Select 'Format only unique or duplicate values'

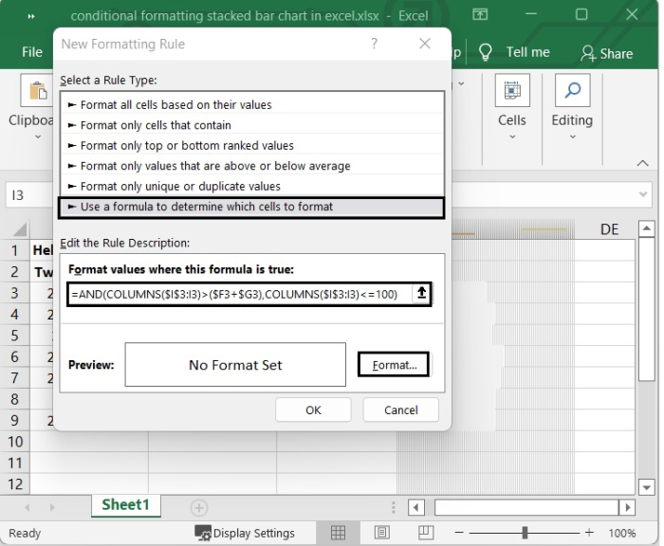180,187
